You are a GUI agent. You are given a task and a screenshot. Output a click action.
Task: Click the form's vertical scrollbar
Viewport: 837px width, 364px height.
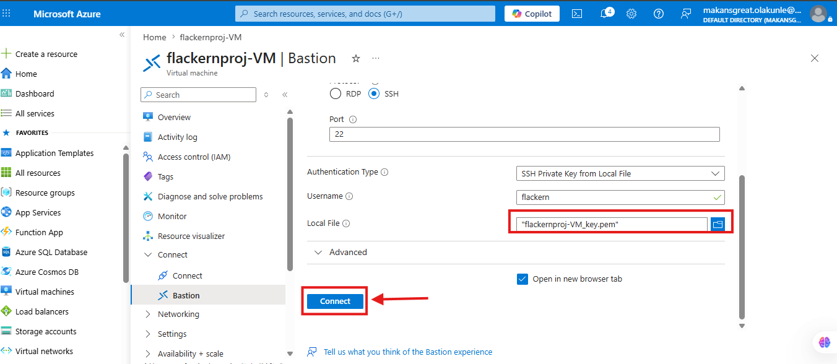point(742,246)
